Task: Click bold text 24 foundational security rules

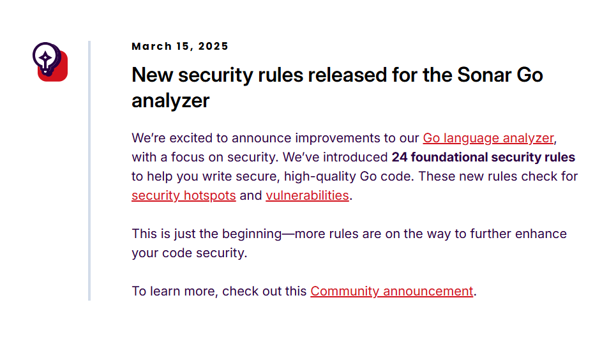Action: [x=483, y=157]
